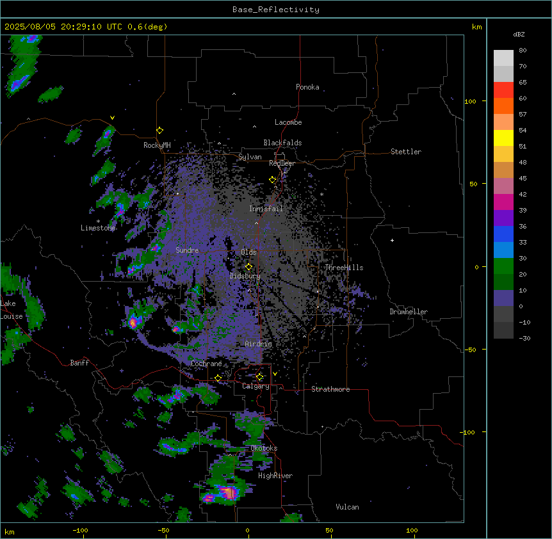The image size is (552, 539).
Task: Click the Lake Louise label
Action: (12, 310)
